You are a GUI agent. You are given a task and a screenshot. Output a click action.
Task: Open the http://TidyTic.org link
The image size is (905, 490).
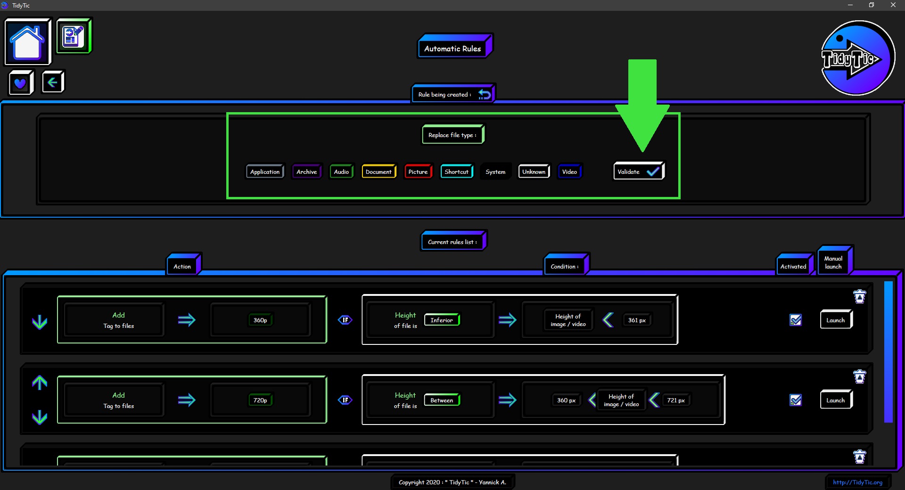(857, 482)
